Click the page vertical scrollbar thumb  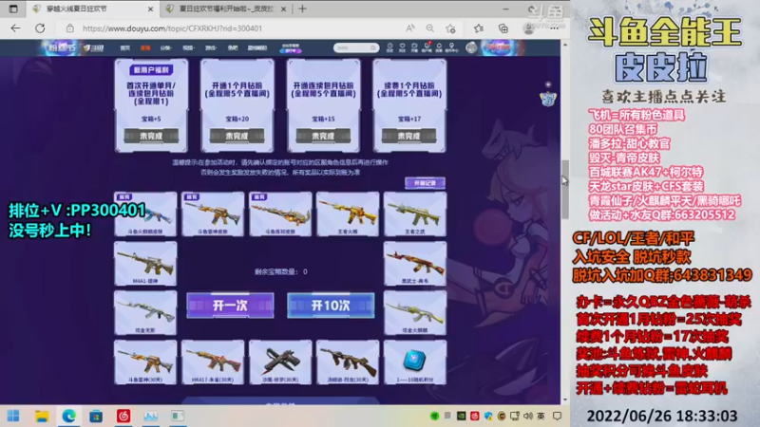(x=564, y=189)
